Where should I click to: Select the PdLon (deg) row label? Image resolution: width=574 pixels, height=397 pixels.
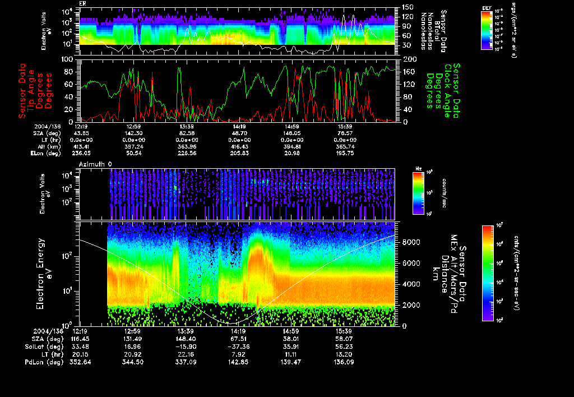coord(44,362)
